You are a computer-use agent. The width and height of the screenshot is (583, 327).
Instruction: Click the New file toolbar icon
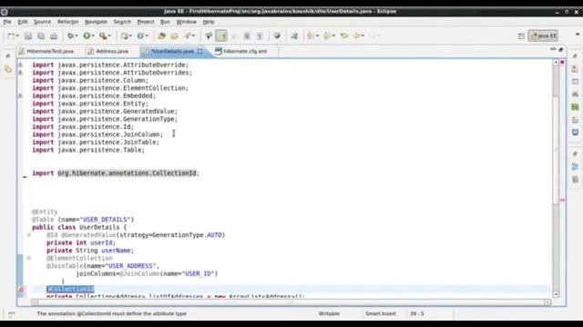11,36
